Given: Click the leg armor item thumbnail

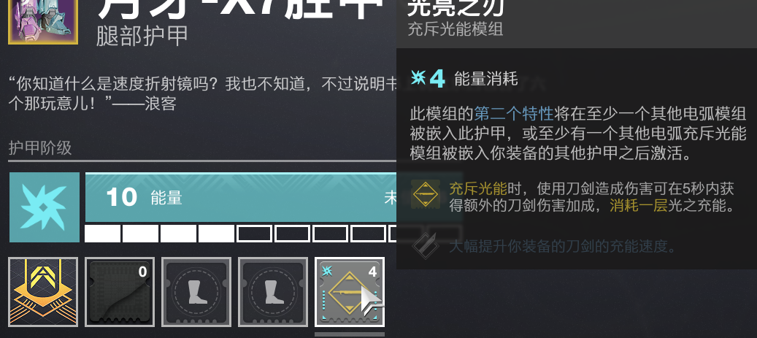Looking at the screenshot, I should [x=43, y=22].
